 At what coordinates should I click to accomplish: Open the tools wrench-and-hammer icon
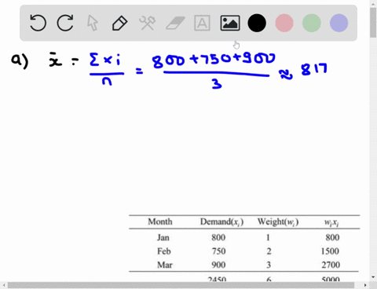[x=147, y=23]
